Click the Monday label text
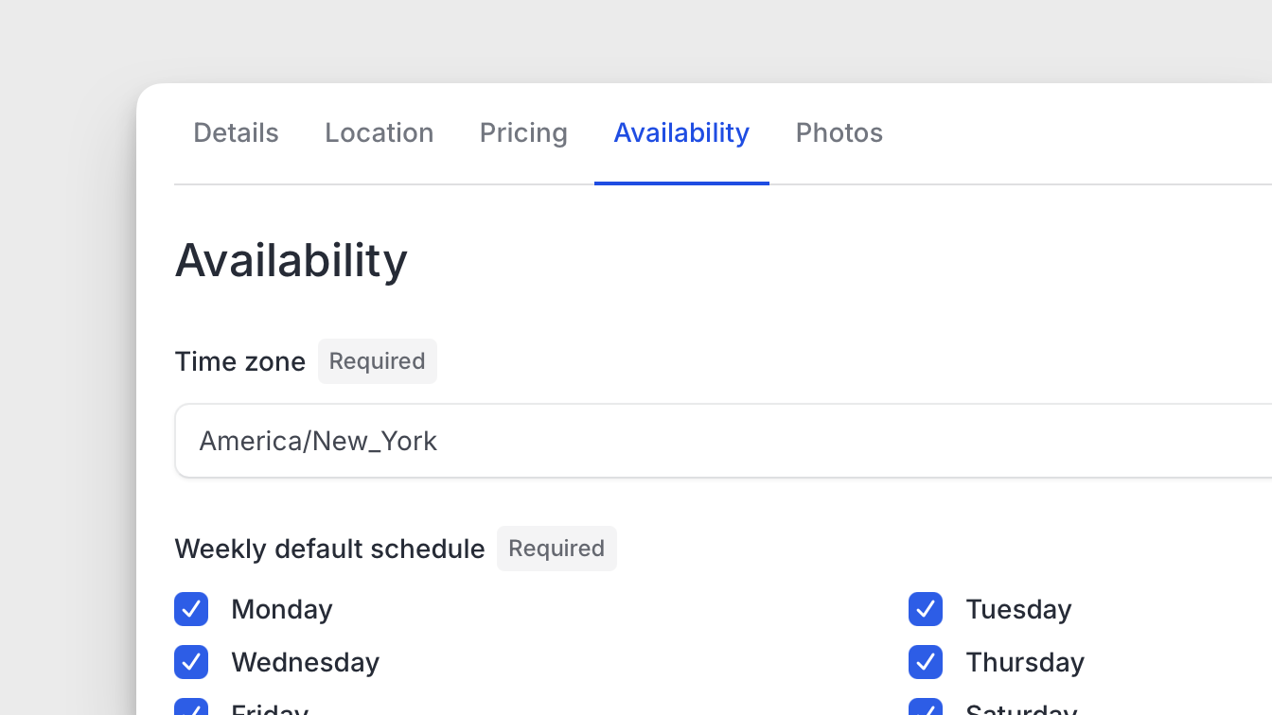 (282, 609)
